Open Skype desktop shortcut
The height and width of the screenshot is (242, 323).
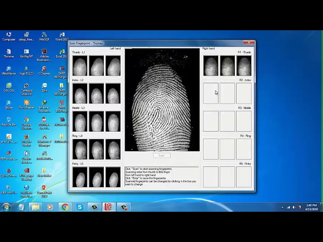tap(9, 104)
